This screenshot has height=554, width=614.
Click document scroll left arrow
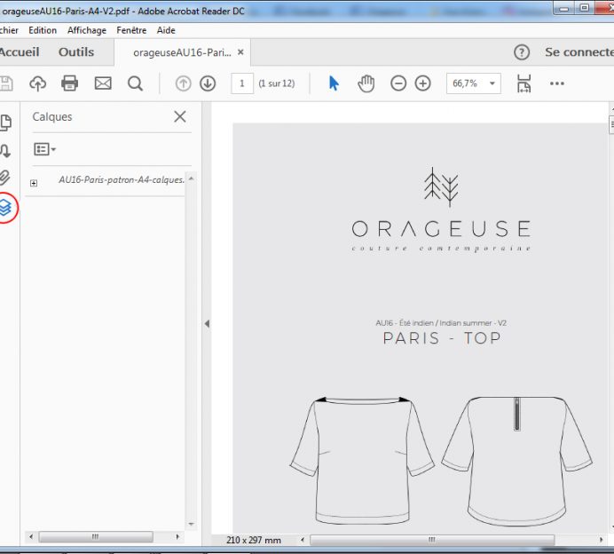click(x=303, y=540)
